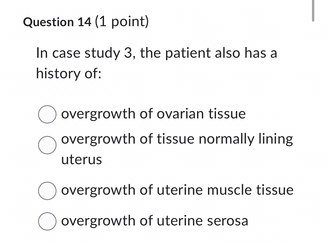Click the Question 14 heading
Image resolution: width=328 pixels, height=244 pixels.
pos(56,22)
